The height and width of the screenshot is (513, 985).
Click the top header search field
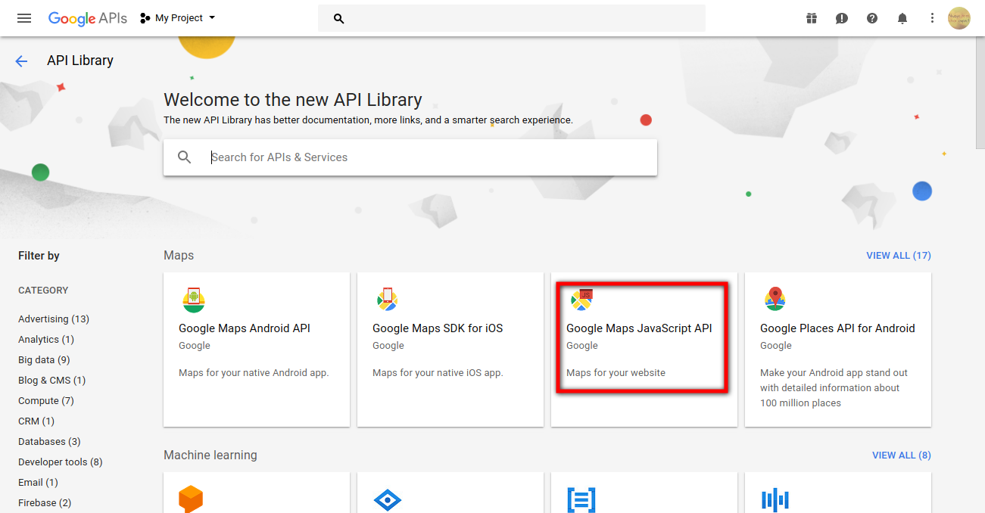point(512,18)
